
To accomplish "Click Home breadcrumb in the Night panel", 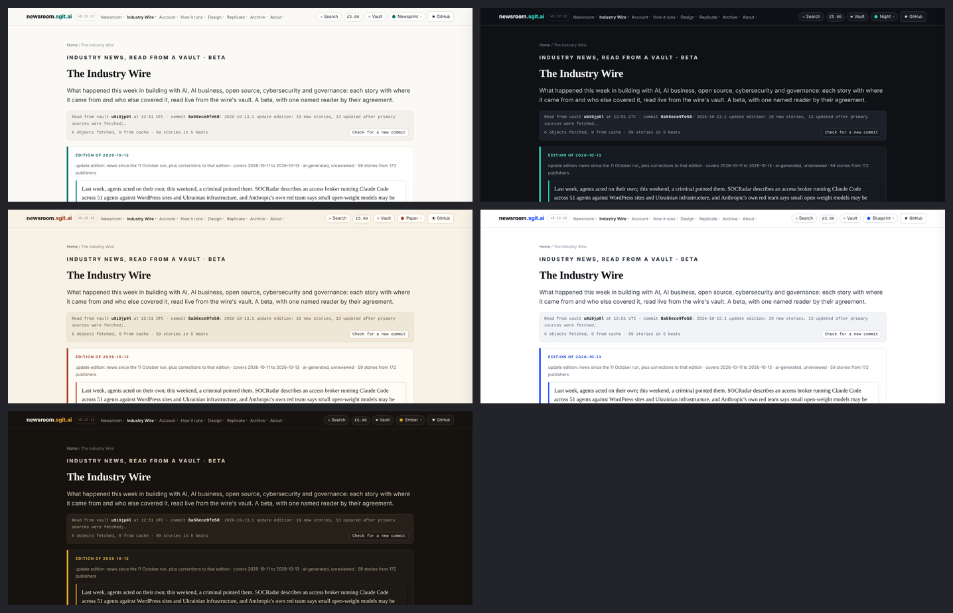I will coord(544,45).
